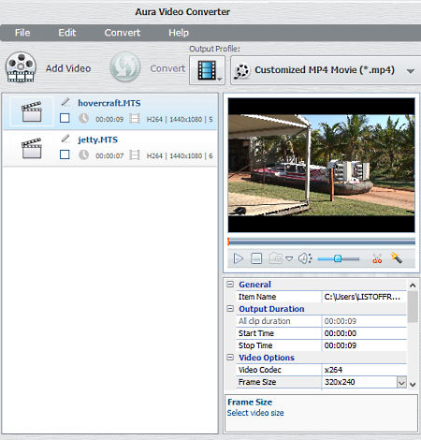Click the hovercraft.MTS file name
Screen dimensions: 421x440
pos(109,103)
